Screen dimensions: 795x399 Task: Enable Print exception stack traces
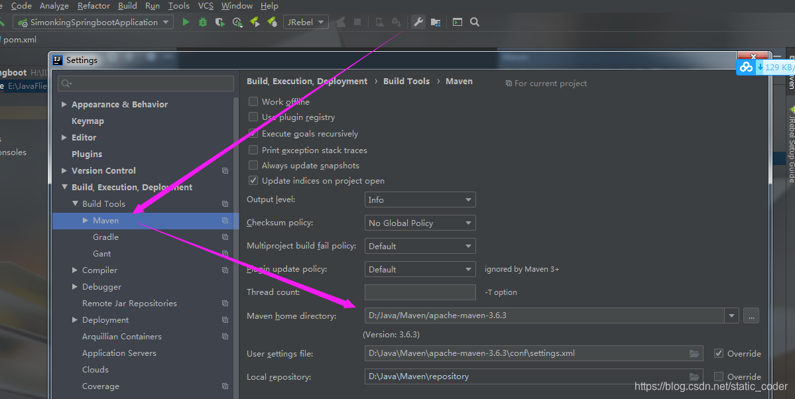pos(253,150)
